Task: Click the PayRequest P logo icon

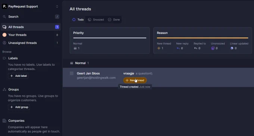Action: point(4,6)
